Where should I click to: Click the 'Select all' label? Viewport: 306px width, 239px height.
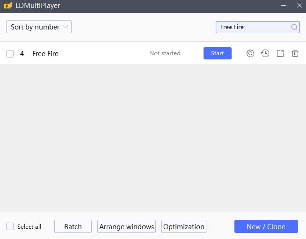pos(29,227)
